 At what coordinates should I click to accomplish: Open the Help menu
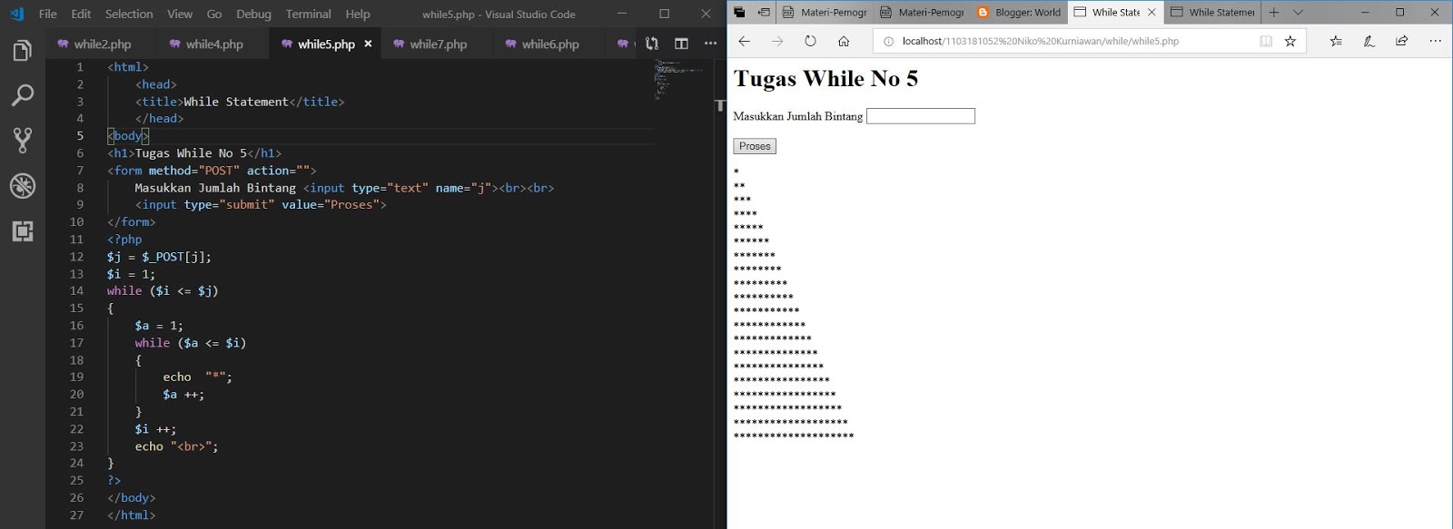pyautogui.click(x=358, y=14)
